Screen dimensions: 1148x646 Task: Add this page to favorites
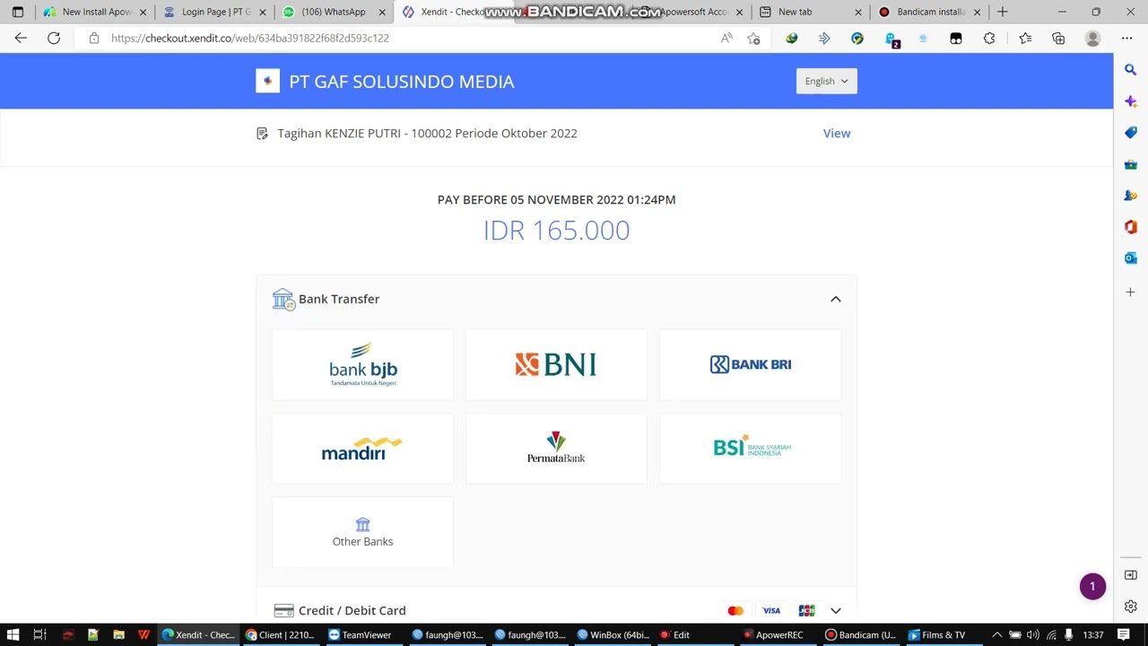[753, 38]
